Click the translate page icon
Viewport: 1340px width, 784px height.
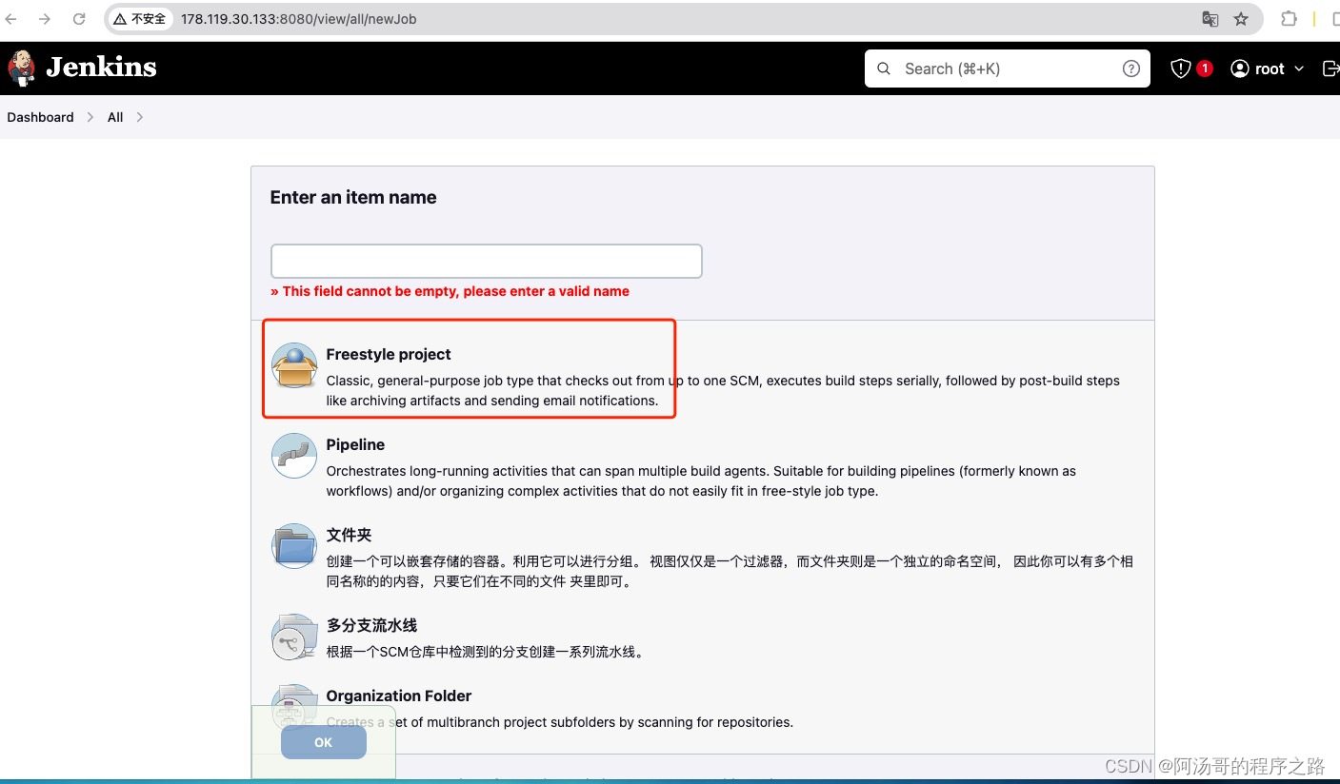(1210, 18)
